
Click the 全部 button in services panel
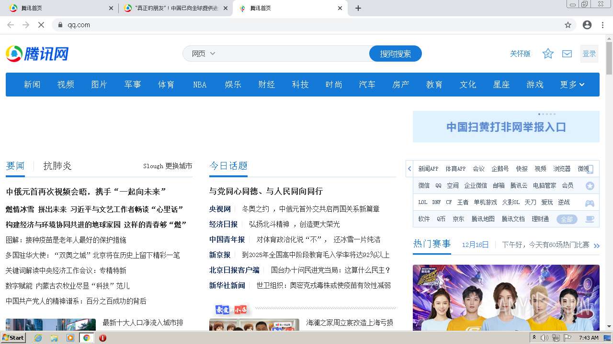click(567, 219)
